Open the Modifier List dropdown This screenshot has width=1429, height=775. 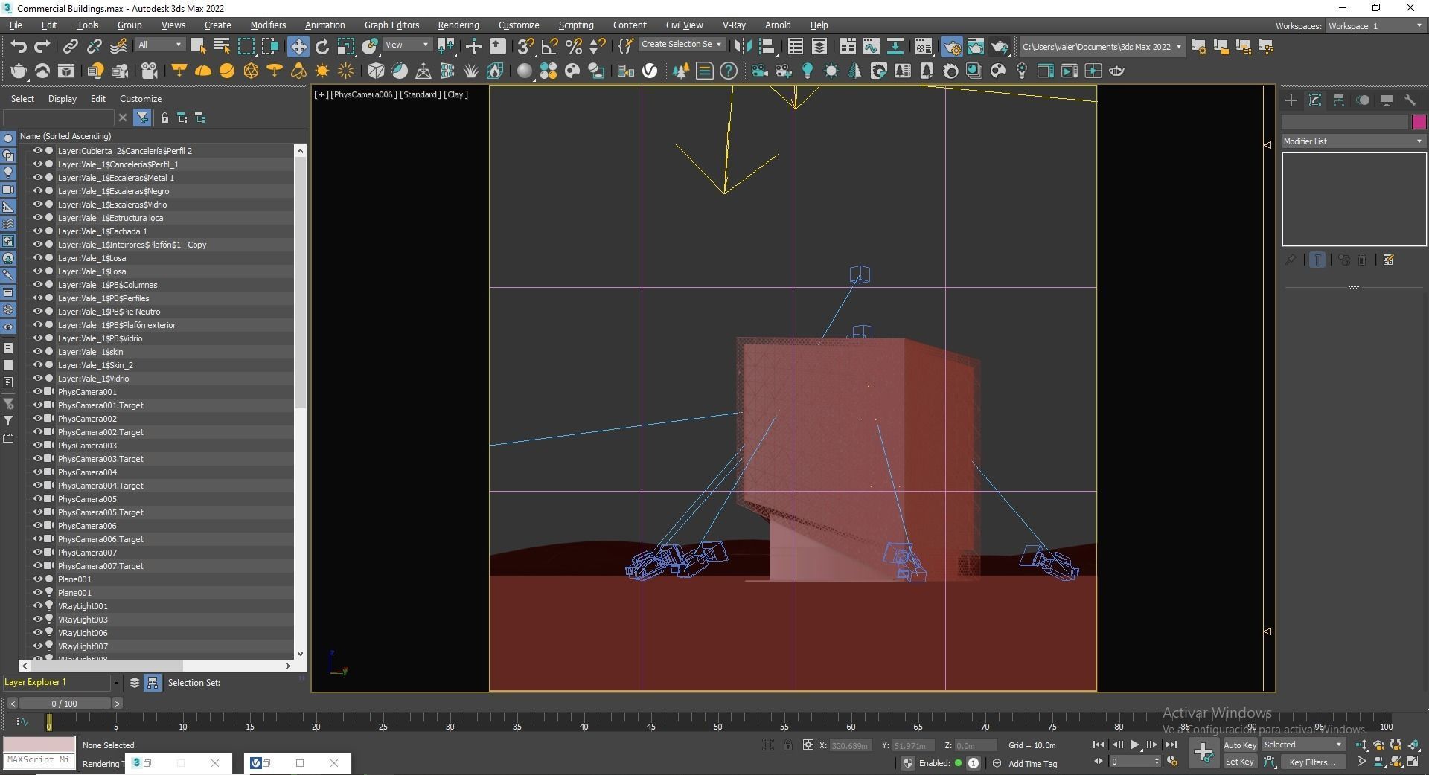click(x=1353, y=141)
